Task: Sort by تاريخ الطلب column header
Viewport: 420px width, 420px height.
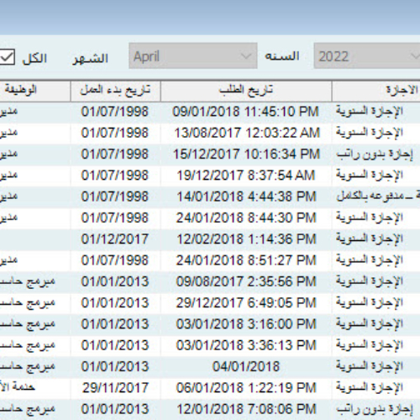Action: pos(246,91)
